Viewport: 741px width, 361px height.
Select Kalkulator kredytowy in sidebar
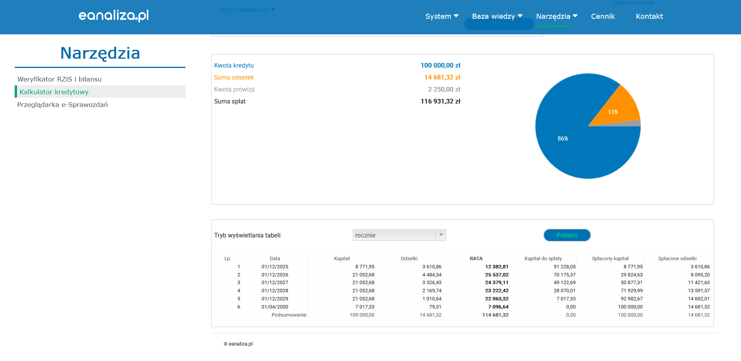coord(100,92)
